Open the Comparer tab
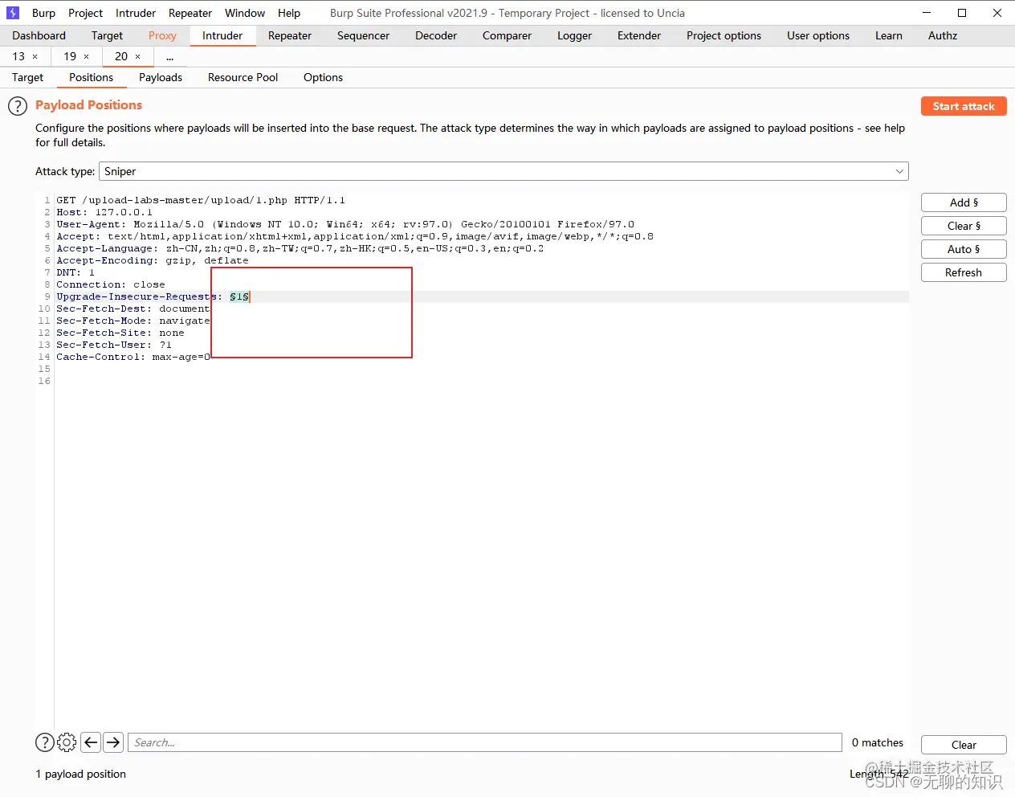The image size is (1015, 797). pyautogui.click(x=507, y=35)
